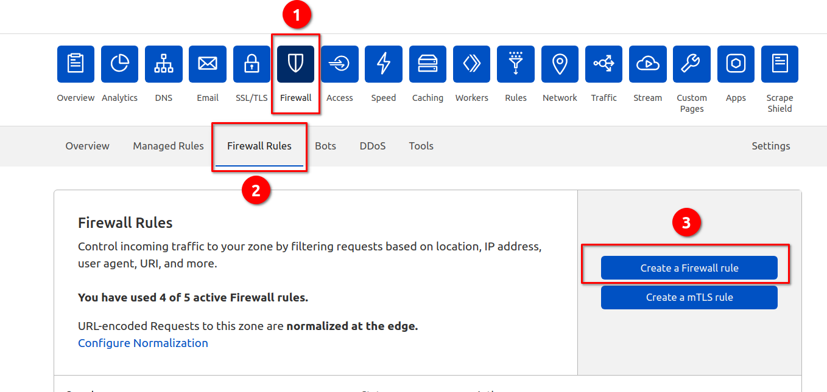Click the Firewall shield icon
The height and width of the screenshot is (392, 827).
coord(295,64)
